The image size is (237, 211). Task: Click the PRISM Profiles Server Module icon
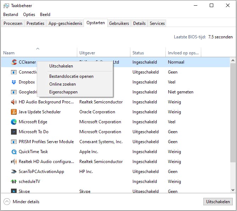[x=14, y=142]
